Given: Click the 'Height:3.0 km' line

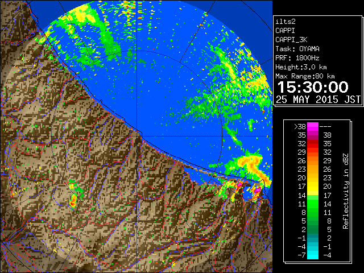Looking at the screenshot, I should [x=301, y=67].
